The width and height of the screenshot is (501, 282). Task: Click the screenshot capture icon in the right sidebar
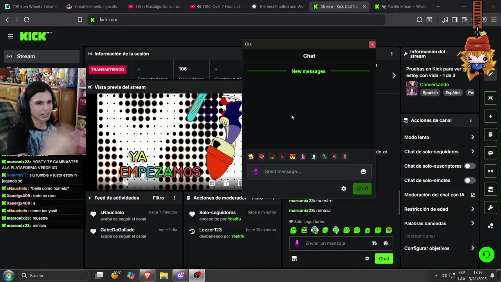tap(490, 98)
